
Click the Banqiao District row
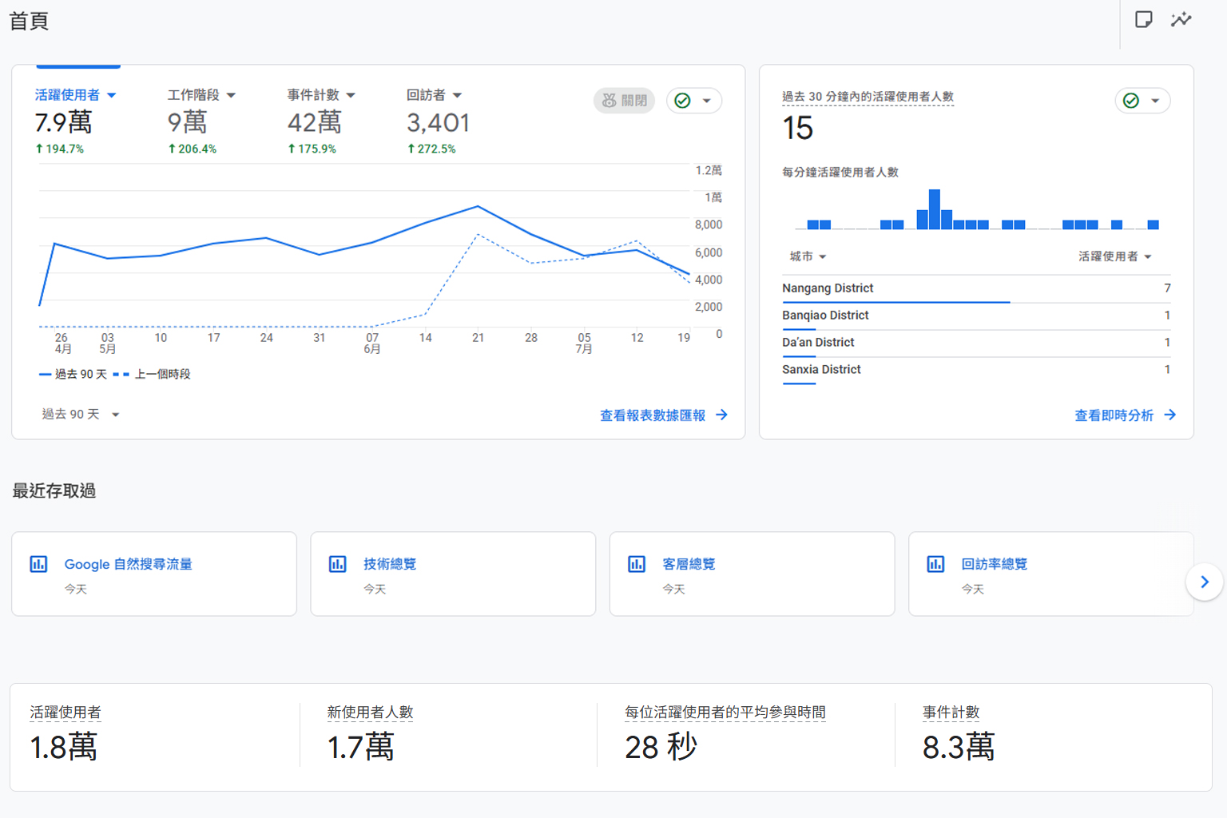pos(976,316)
